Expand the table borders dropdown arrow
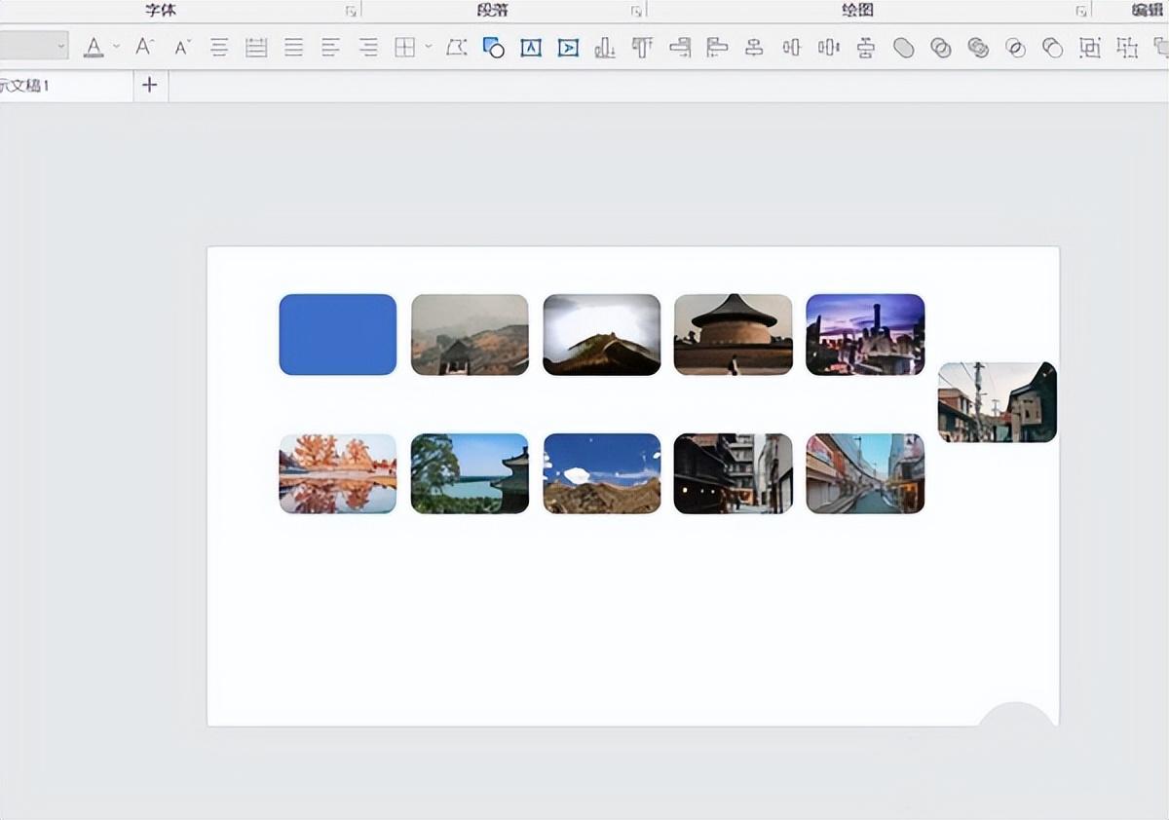 (x=428, y=47)
